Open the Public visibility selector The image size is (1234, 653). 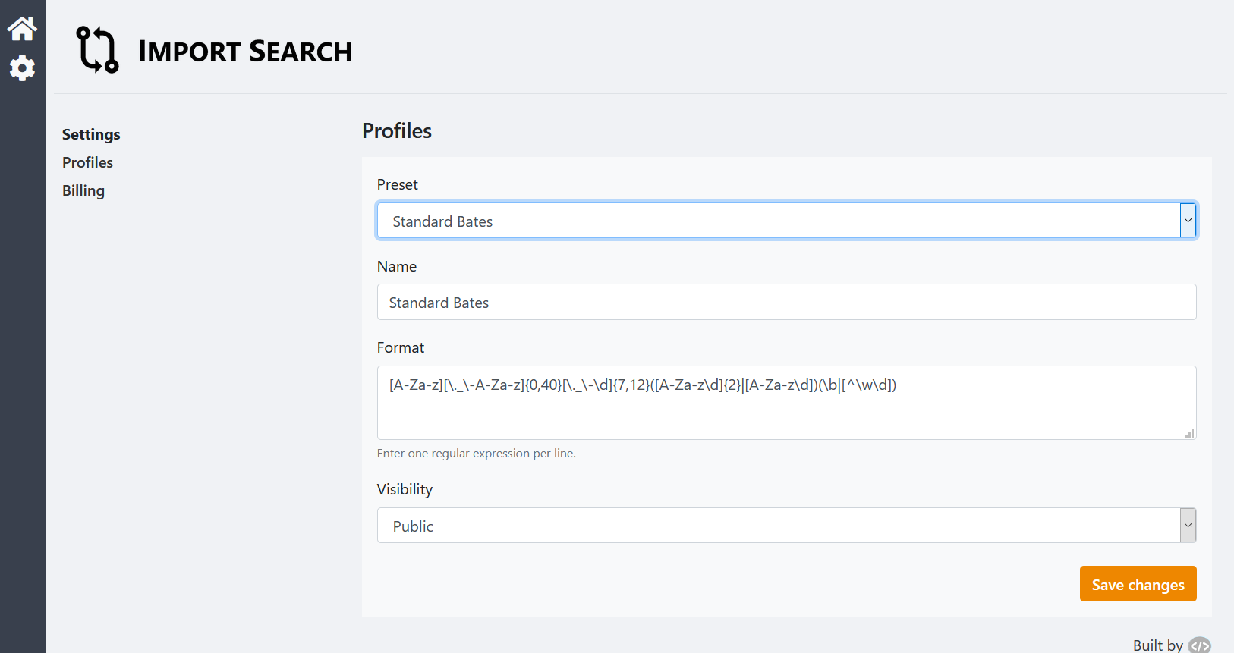click(778, 526)
